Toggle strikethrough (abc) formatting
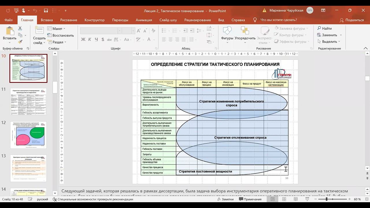The image size is (370, 208). coord(109,39)
